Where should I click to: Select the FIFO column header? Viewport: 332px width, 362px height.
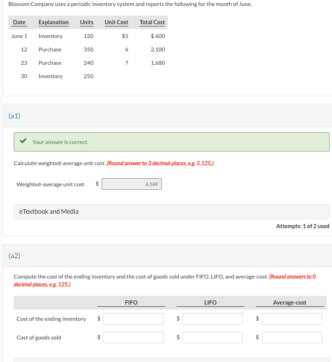click(131, 302)
